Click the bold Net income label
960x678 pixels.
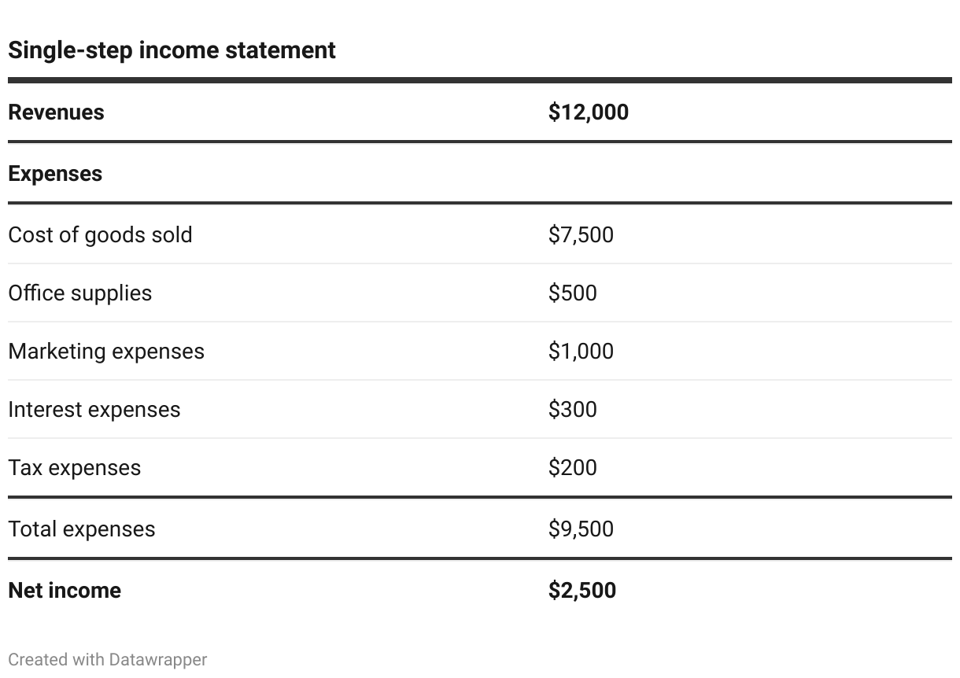[65, 591]
